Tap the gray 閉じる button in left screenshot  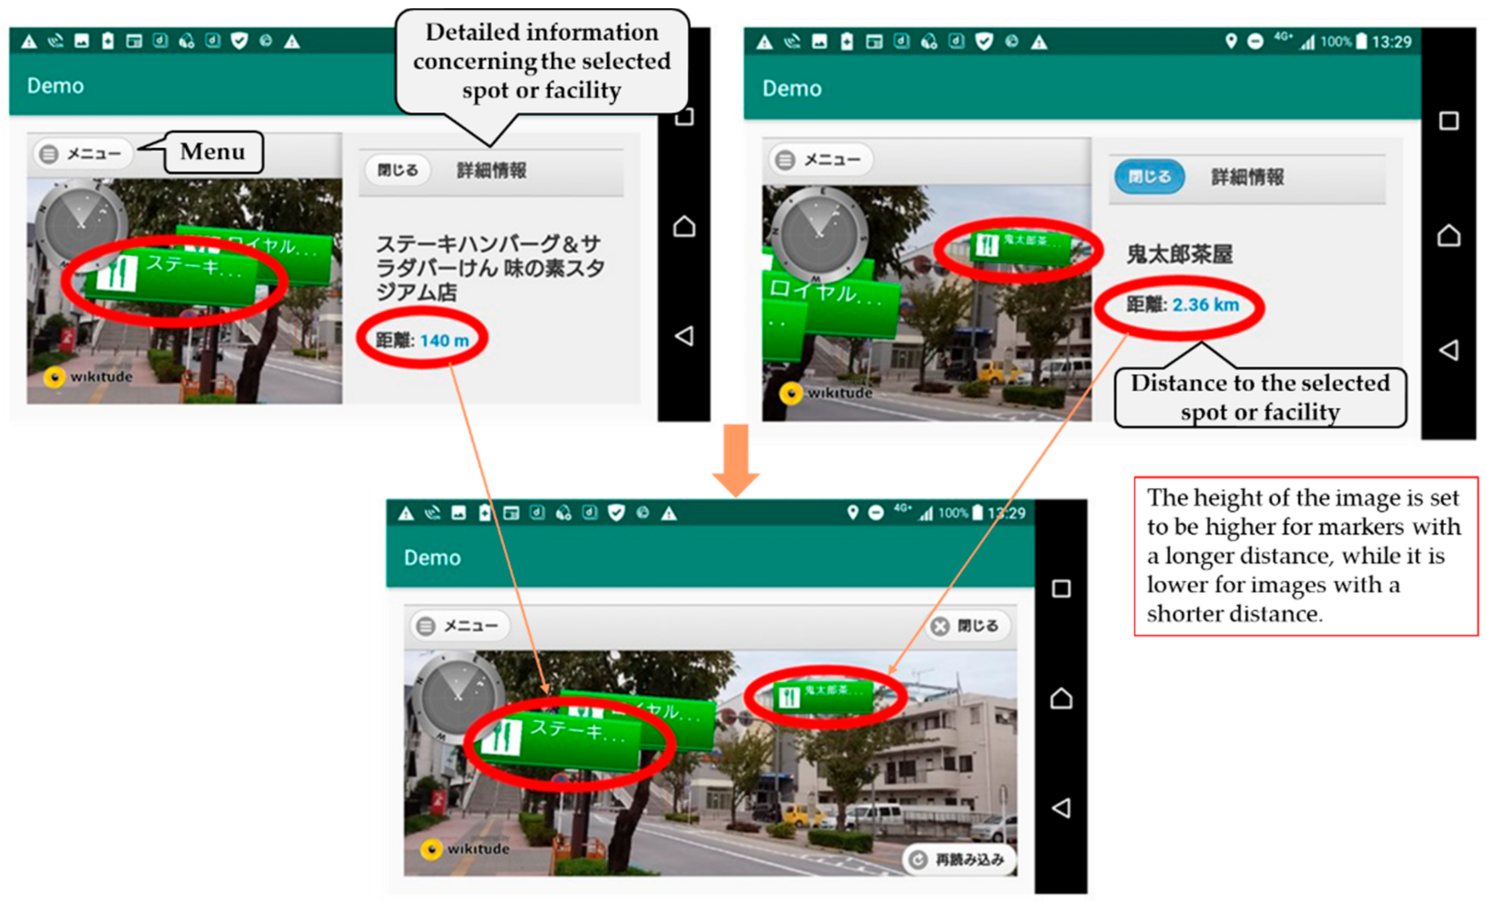coord(398,170)
